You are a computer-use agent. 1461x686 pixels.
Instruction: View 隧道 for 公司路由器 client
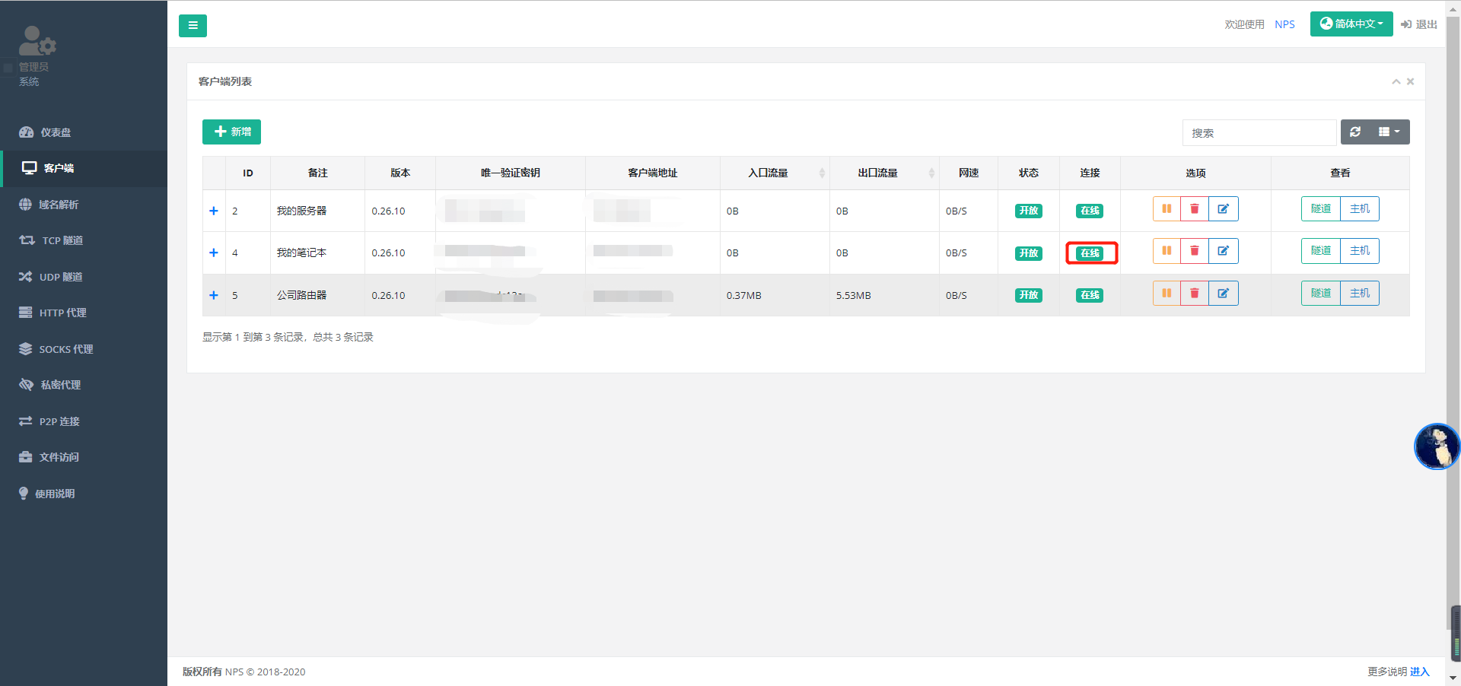tap(1320, 294)
